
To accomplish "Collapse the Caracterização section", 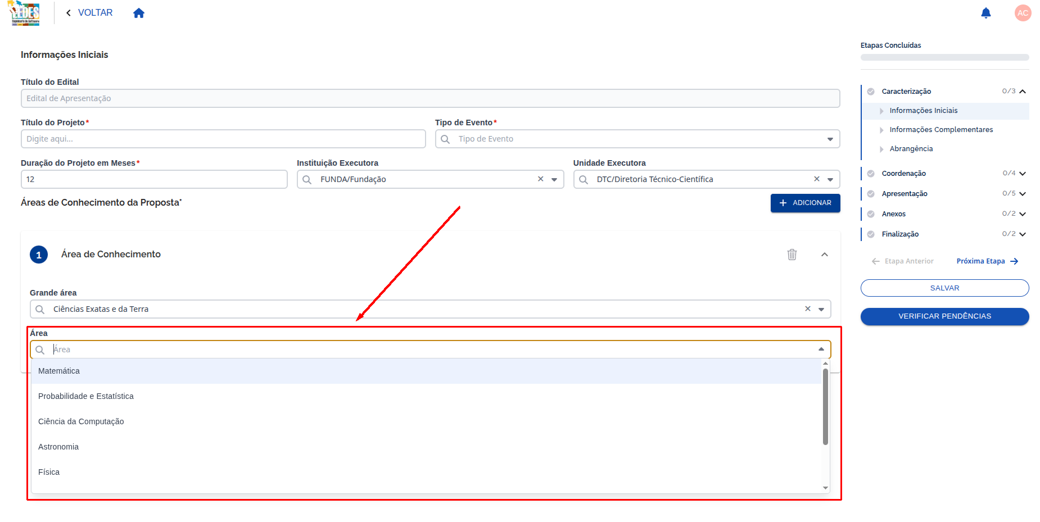I will 1023,92.
